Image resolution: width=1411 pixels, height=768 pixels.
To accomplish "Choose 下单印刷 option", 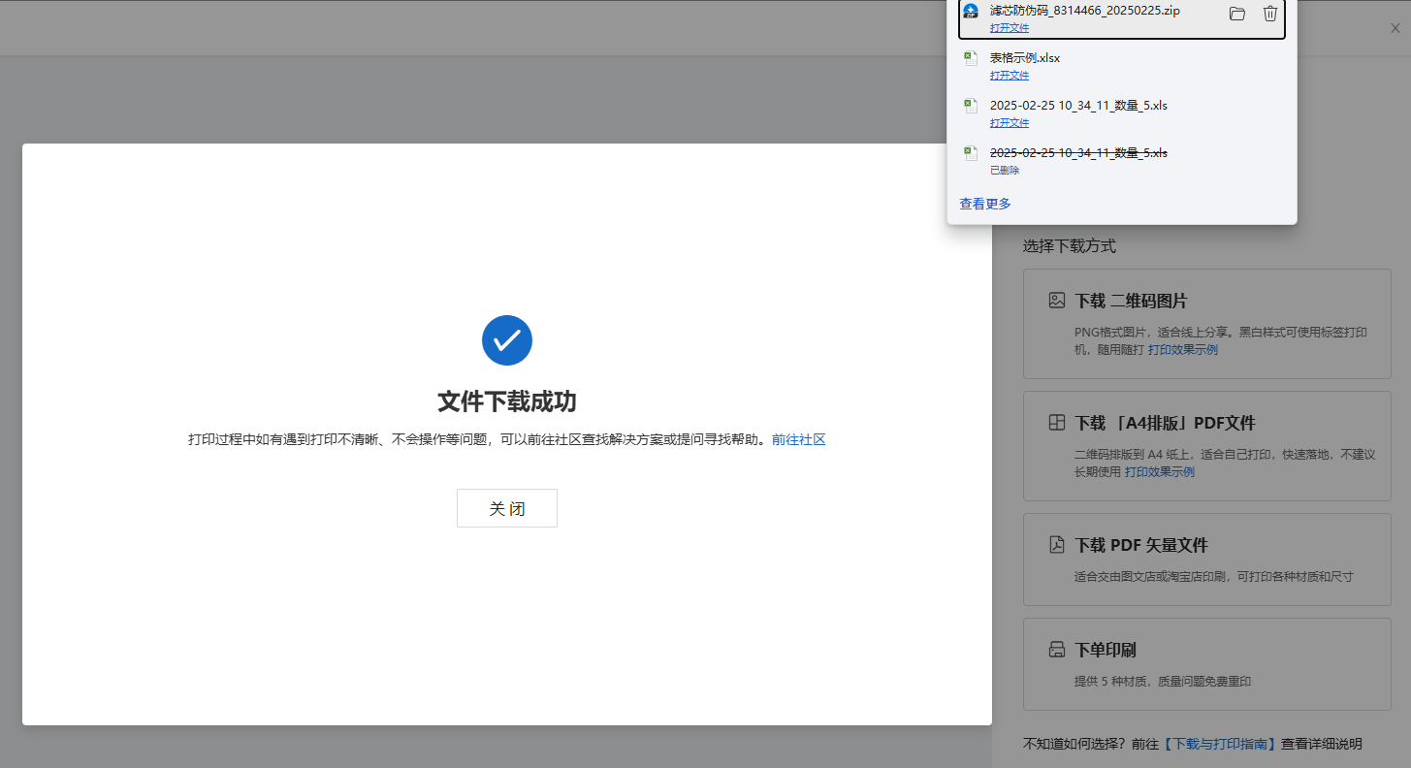I will tap(1207, 664).
